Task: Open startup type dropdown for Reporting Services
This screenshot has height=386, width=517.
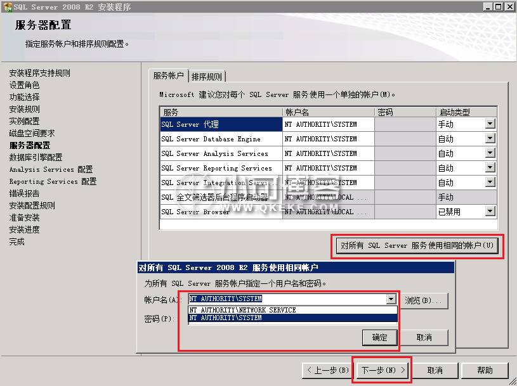Action: 490,167
